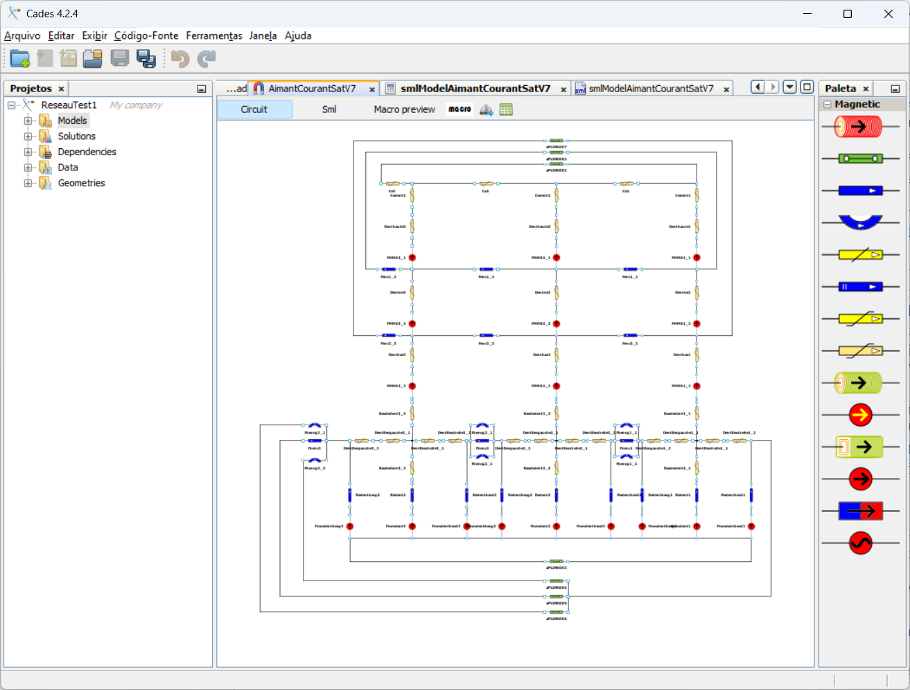Viewport: 910px width, 690px height.
Task: Expand the Geometries folder
Action: pos(28,183)
